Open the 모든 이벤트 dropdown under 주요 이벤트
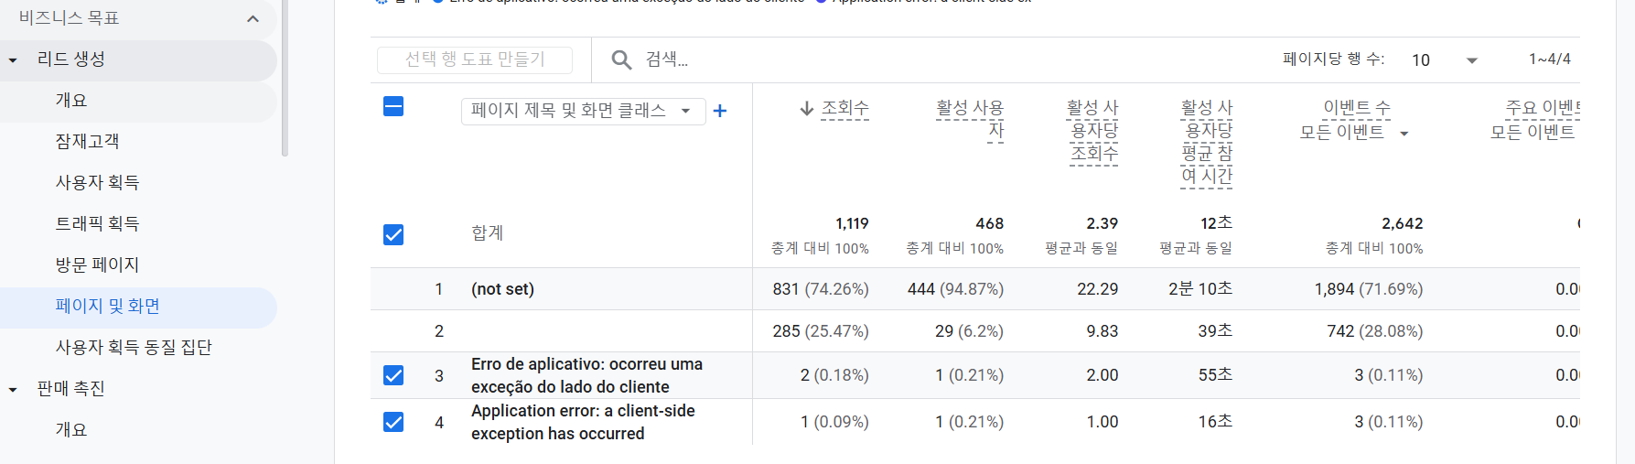This screenshot has width=1635, height=464. click(x=1533, y=133)
